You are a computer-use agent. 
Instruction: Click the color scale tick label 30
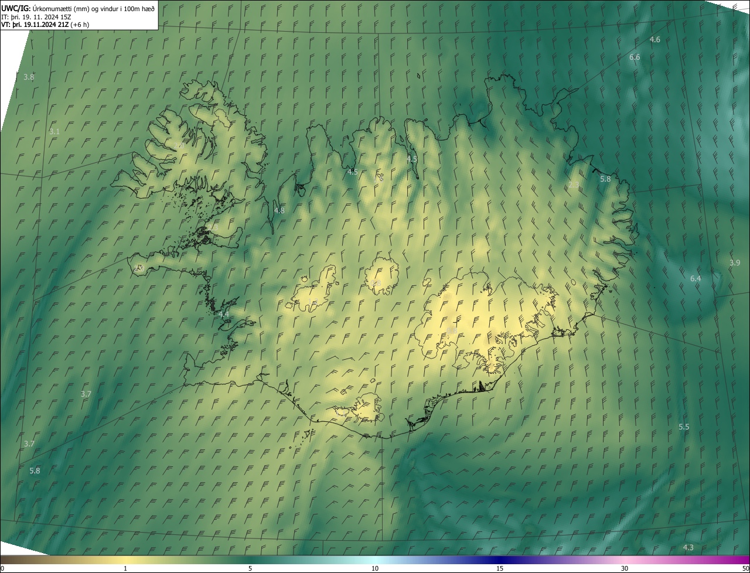pos(625,569)
